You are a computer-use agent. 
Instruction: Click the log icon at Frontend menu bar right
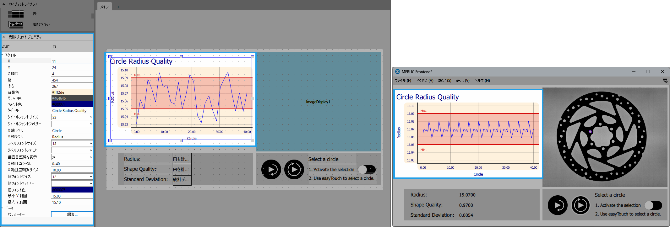(x=665, y=81)
